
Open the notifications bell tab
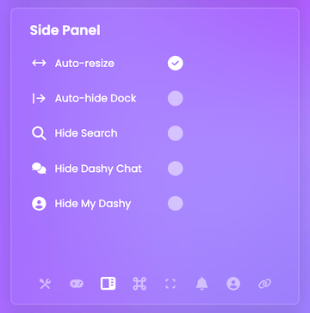pos(201,284)
